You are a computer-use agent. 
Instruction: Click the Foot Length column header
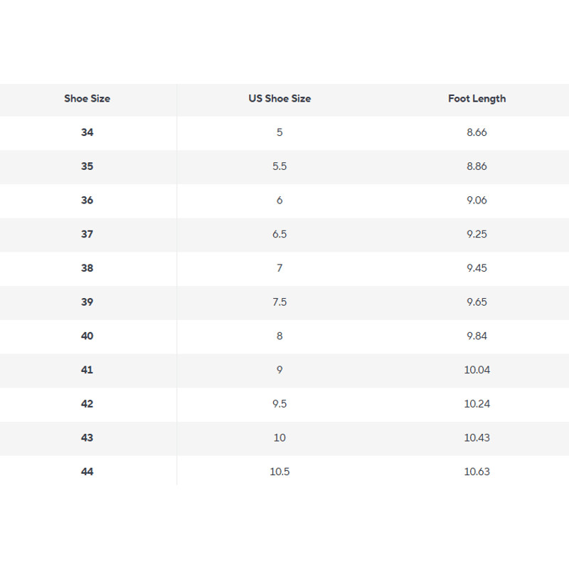pos(477,99)
